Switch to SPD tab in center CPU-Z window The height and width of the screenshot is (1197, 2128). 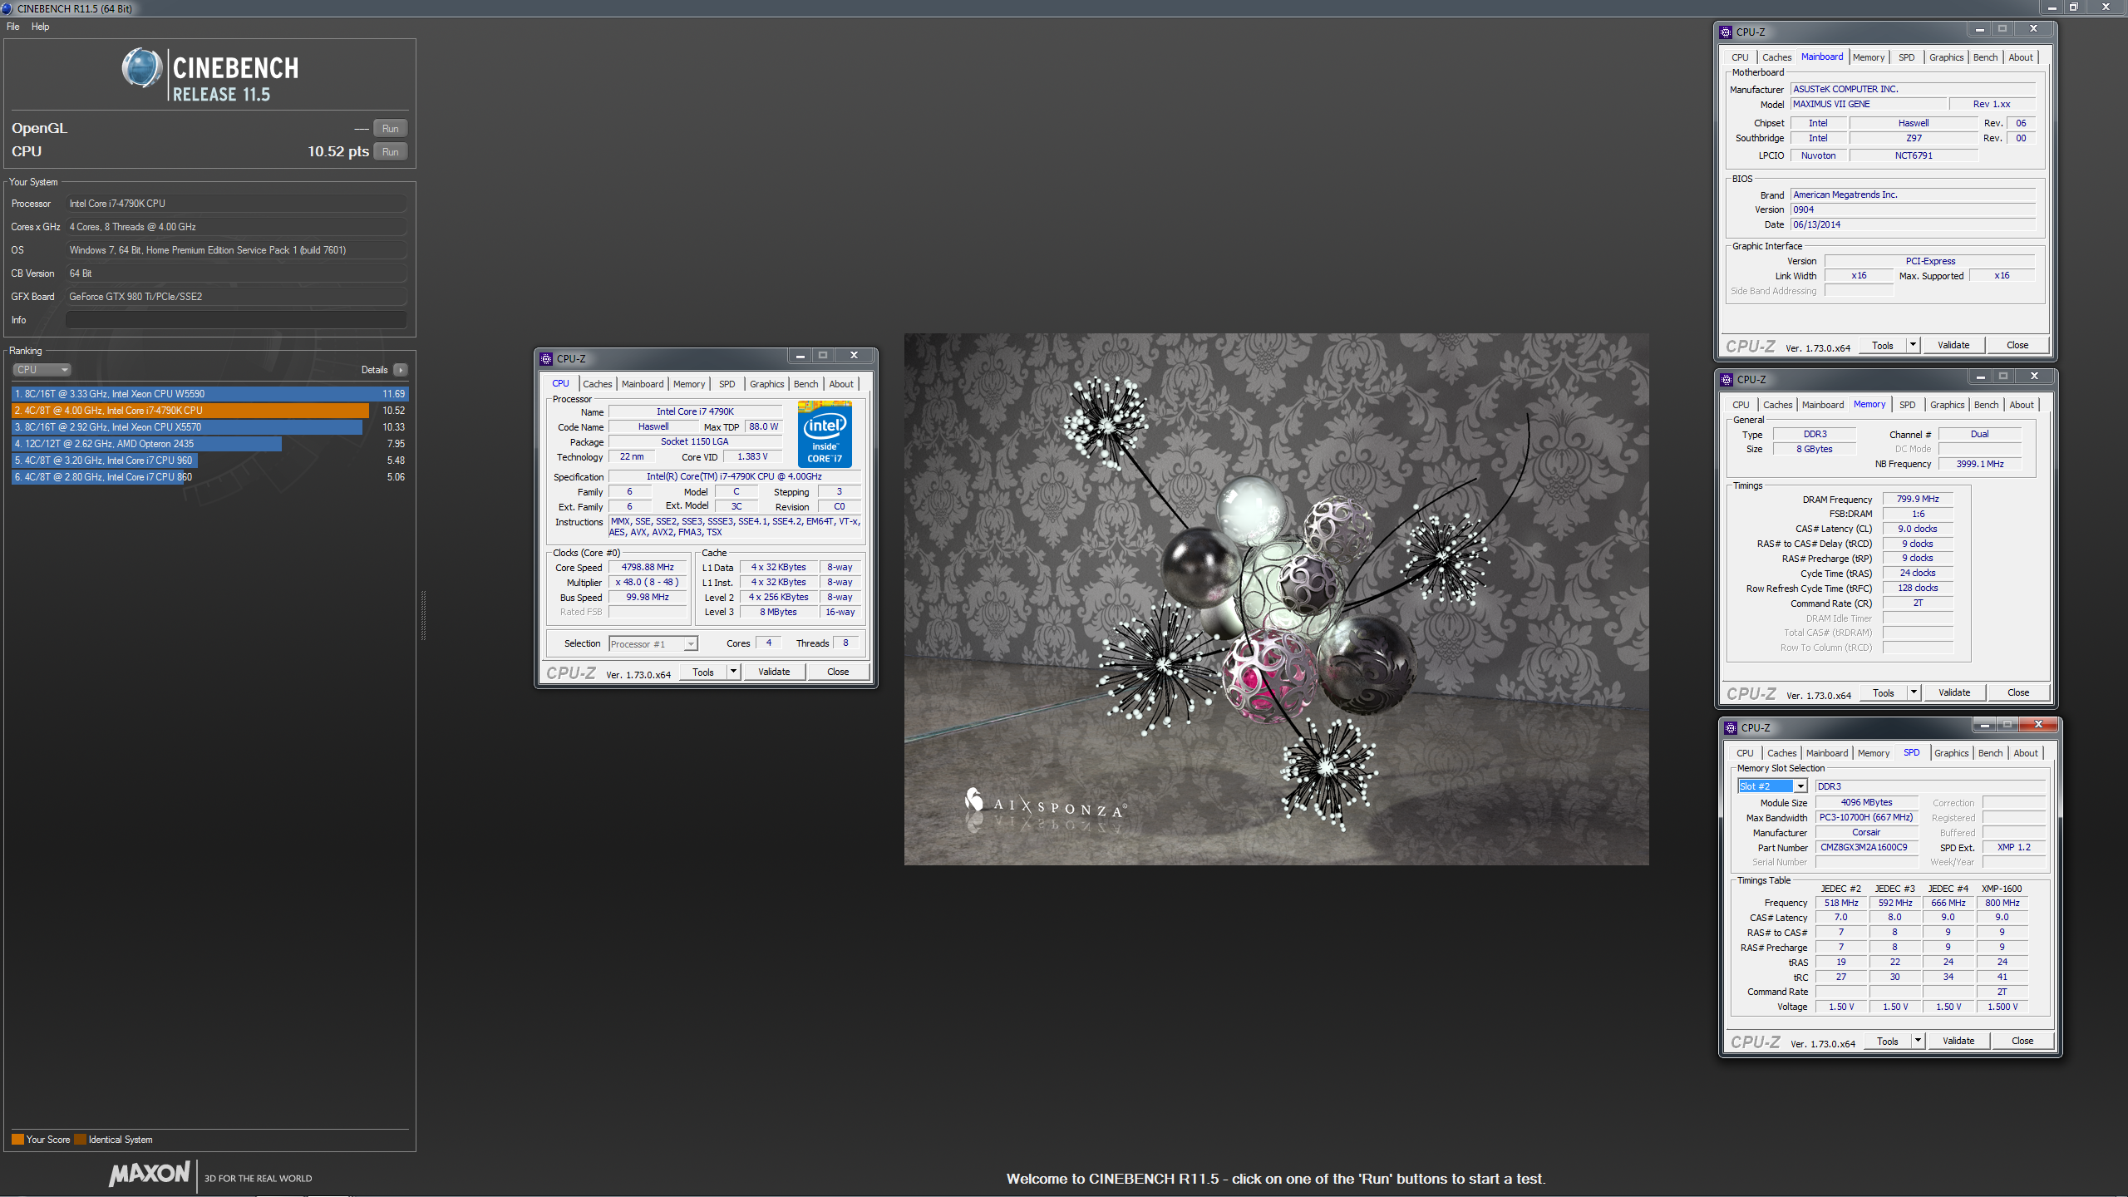(727, 384)
